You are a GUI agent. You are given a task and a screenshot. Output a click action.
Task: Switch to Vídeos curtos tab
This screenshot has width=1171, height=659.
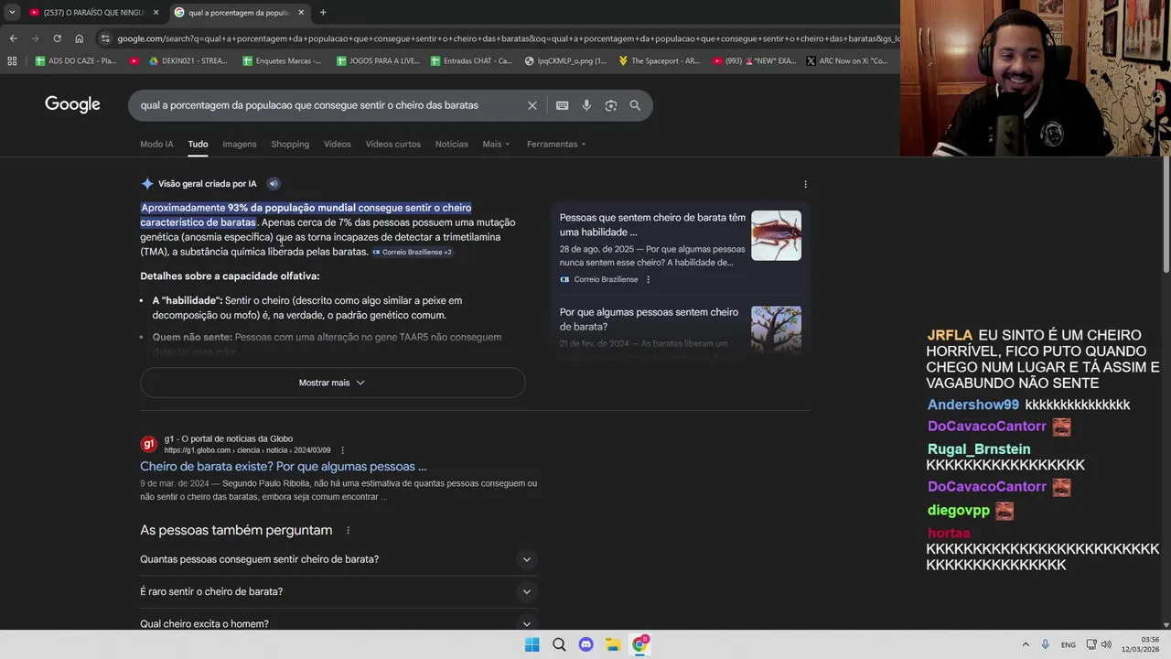coord(393,144)
